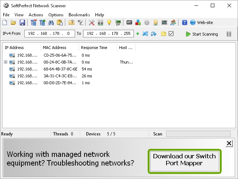This screenshot has width=238, height=179.
Task: Click the light bulb icon
Action: pos(109,23)
